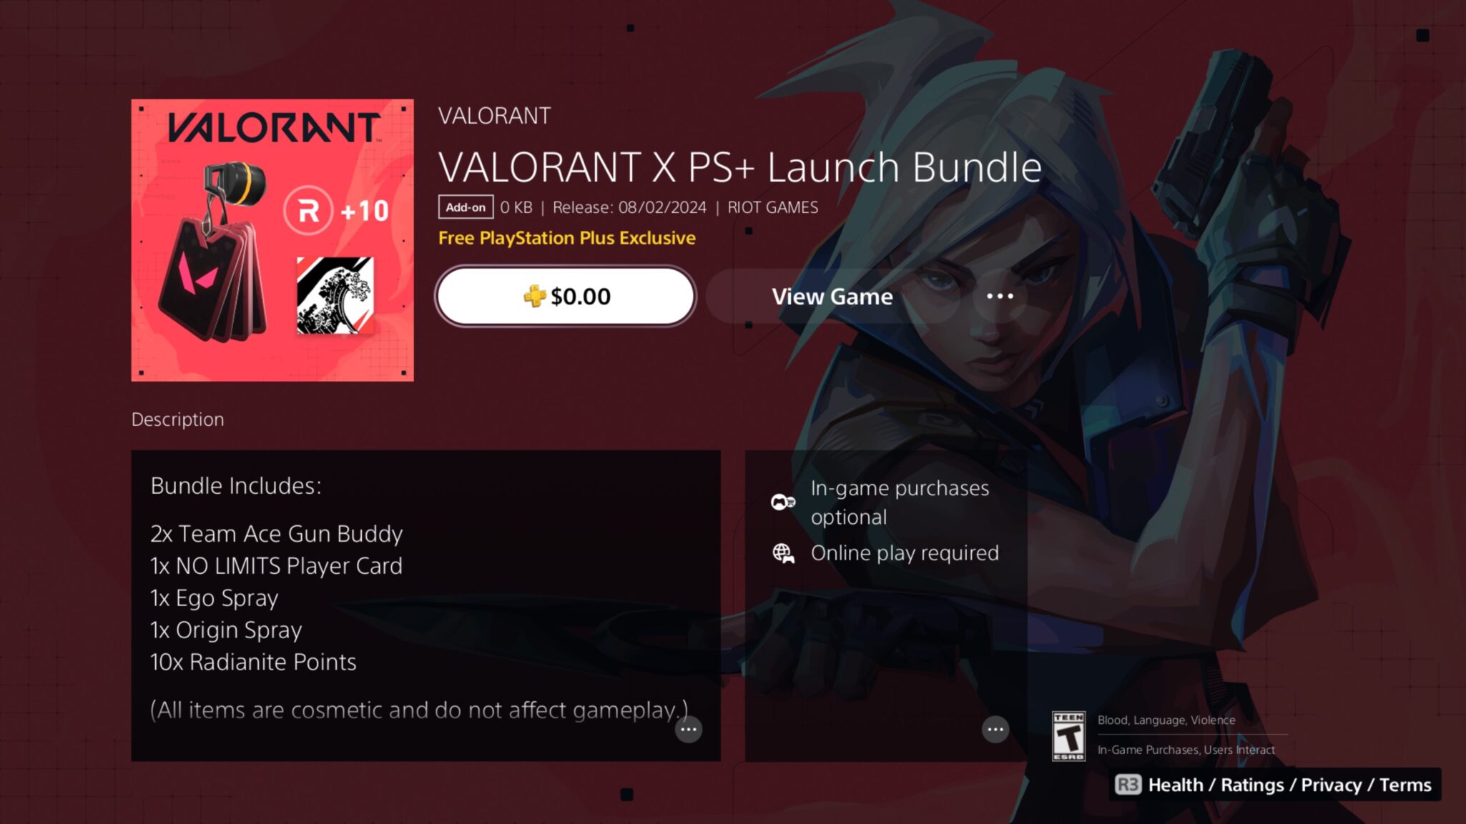
Task: Click the R3 button icon
Action: tap(1128, 785)
